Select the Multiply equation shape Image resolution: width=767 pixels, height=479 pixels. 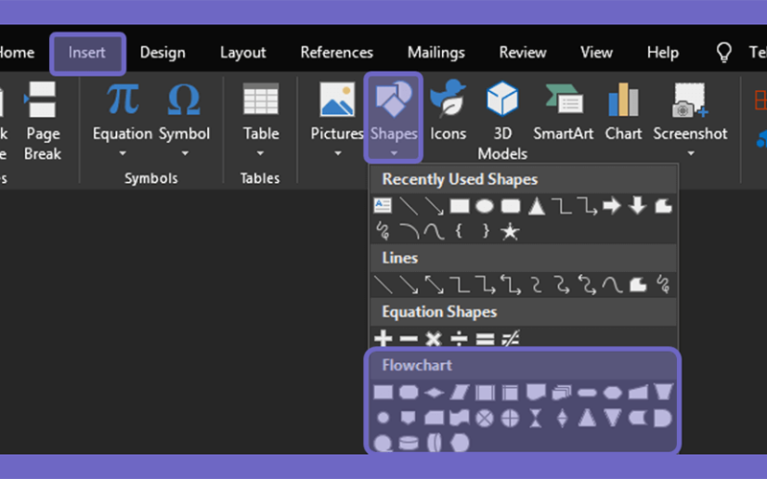click(434, 338)
